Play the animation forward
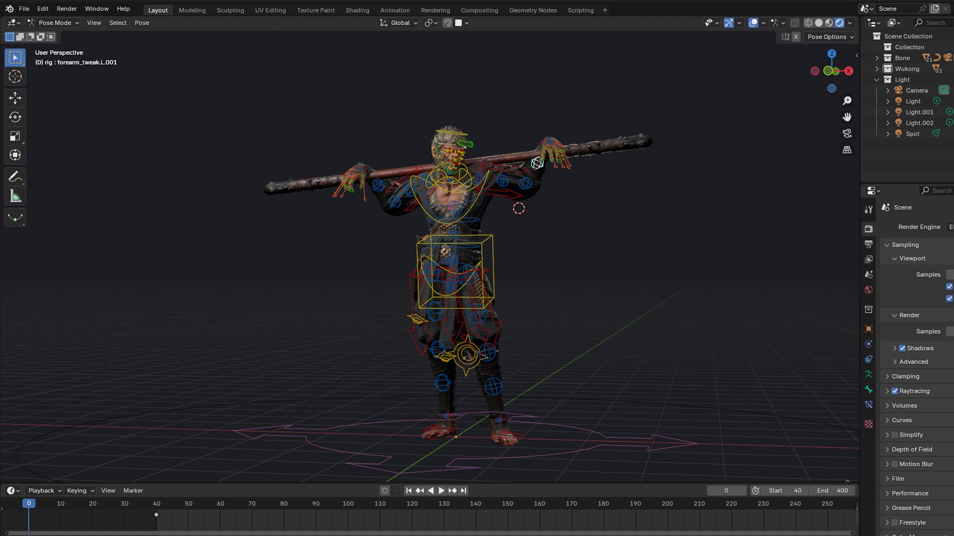This screenshot has height=536, width=954. pos(441,491)
